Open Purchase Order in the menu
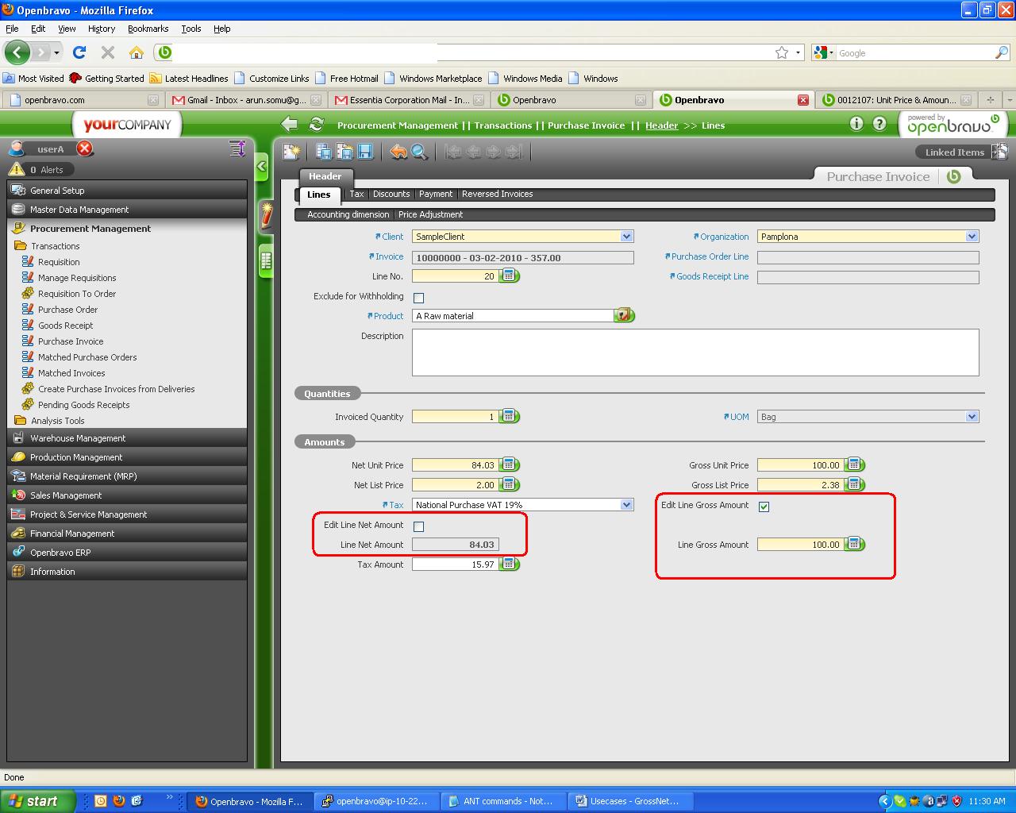 tap(68, 310)
